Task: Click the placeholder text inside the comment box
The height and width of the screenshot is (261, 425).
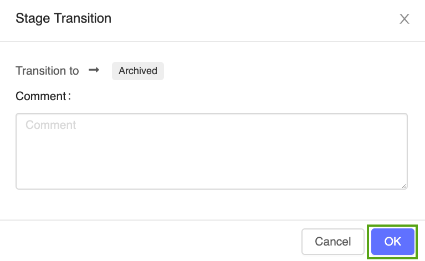Action: point(51,125)
